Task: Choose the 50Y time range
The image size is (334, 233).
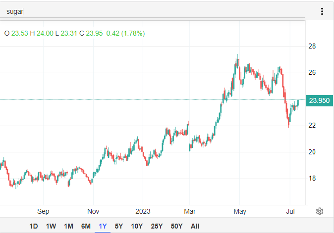Action: [x=176, y=226]
